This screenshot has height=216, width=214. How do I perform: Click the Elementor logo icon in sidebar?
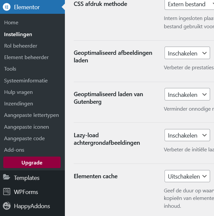(x=7, y=7)
